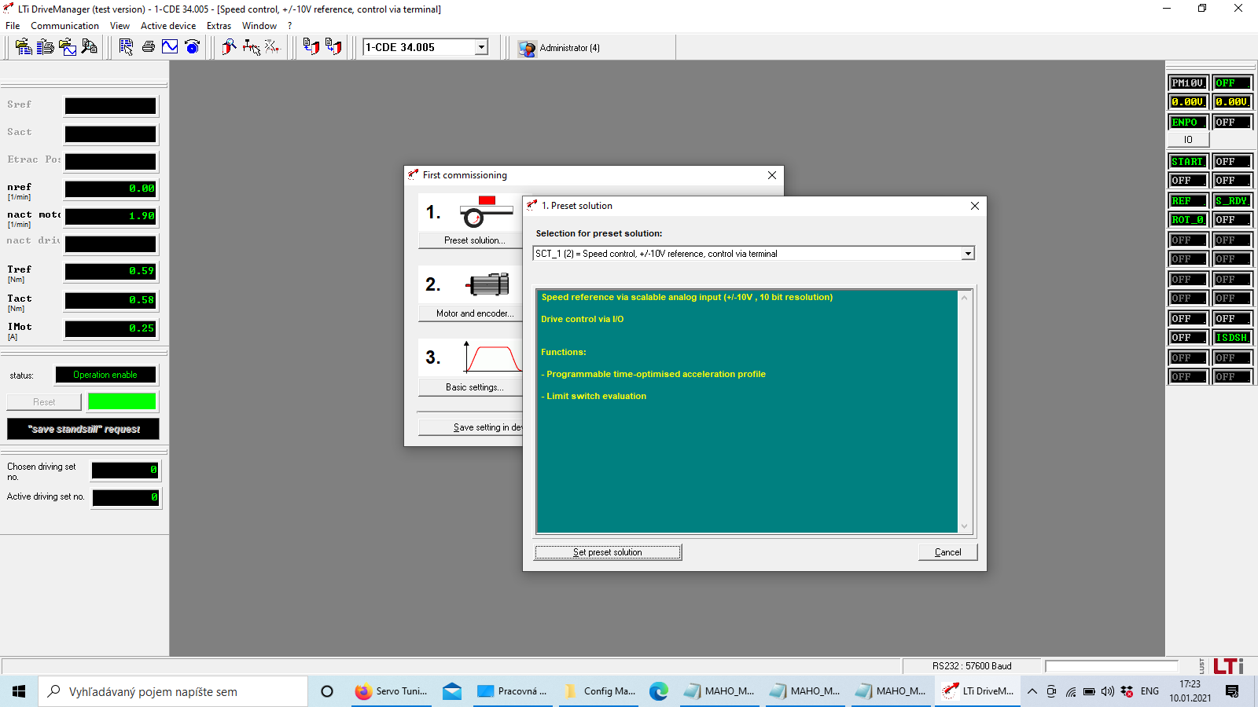1258x707 pixels.
Task: Open the Window menu
Action: [259, 26]
